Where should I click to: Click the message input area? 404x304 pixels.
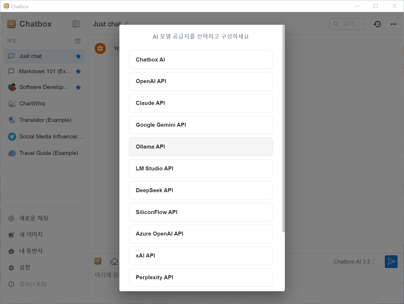[107, 275]
